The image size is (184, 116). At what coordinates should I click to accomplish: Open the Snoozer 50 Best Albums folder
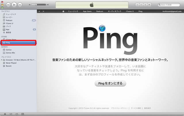coord(19,60)
